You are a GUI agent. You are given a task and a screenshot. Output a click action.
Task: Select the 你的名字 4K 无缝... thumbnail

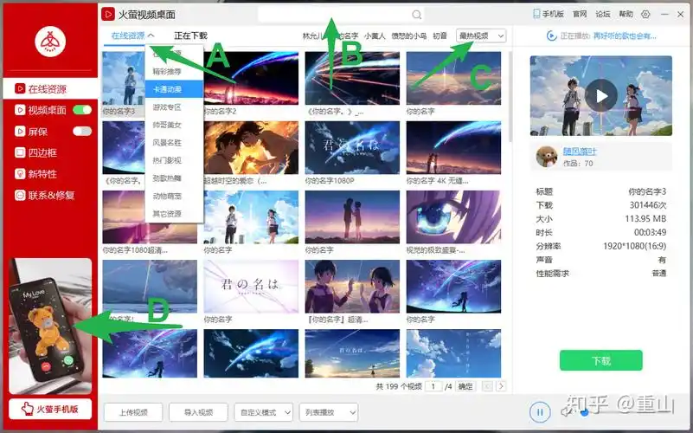point(453,148)
